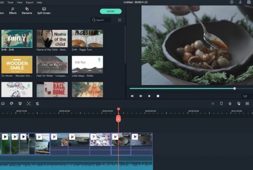Screen dimensions: 253x170
Task: Open the Export menu
Action: click(x=29, y=2)
